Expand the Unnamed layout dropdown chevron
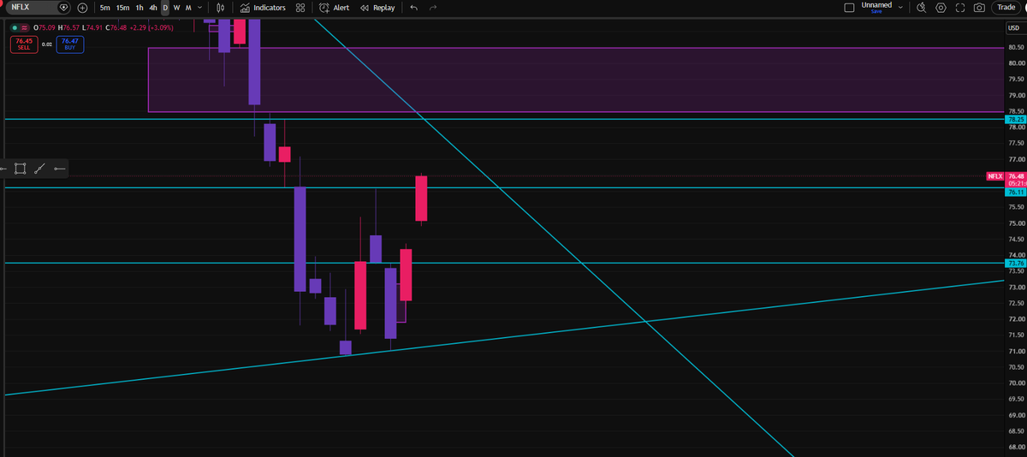The height and width of the screenshot is (457, 1027). point(900,8)
